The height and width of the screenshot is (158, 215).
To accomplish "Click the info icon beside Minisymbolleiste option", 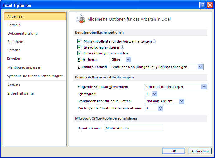I will [154, 41].
